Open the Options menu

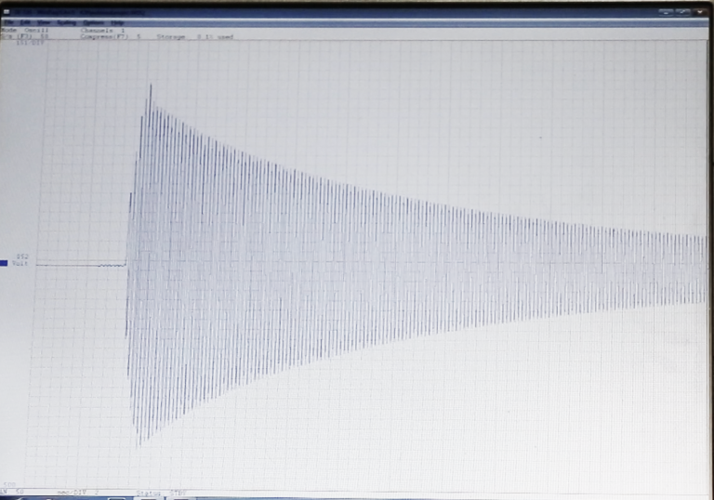(x=93, y=21)
